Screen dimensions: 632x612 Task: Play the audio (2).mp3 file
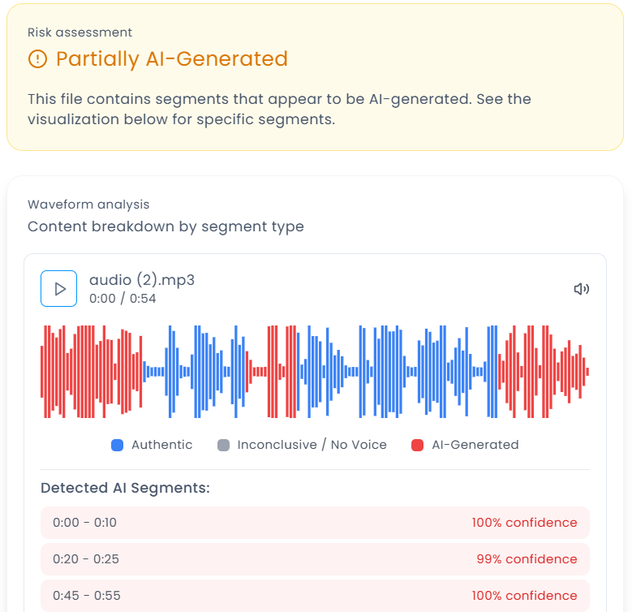pos(59,289)
